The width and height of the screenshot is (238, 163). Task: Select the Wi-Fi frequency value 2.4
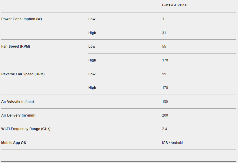point(164,129)
